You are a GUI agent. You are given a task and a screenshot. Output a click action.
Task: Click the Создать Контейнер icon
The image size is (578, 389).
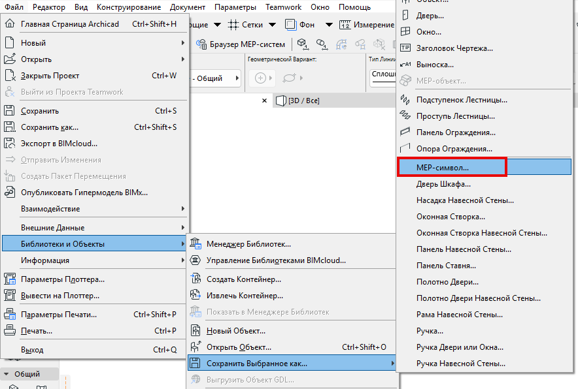click(x=195, y=279)
